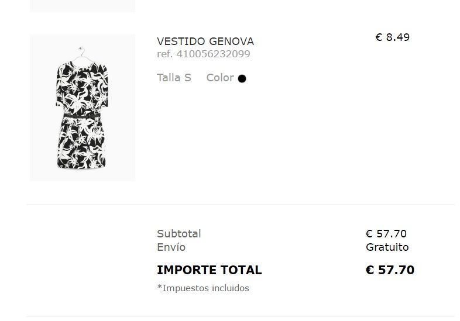Click the divider line below the tax note
This screenshot has width=460, height=321.
[240, 316]
